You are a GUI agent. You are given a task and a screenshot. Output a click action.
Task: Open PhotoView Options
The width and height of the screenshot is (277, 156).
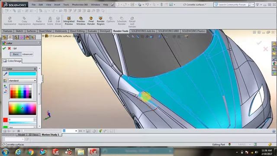coord(111,19)
